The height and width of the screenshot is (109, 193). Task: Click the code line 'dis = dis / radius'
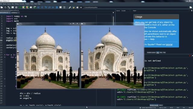[30, 93]
